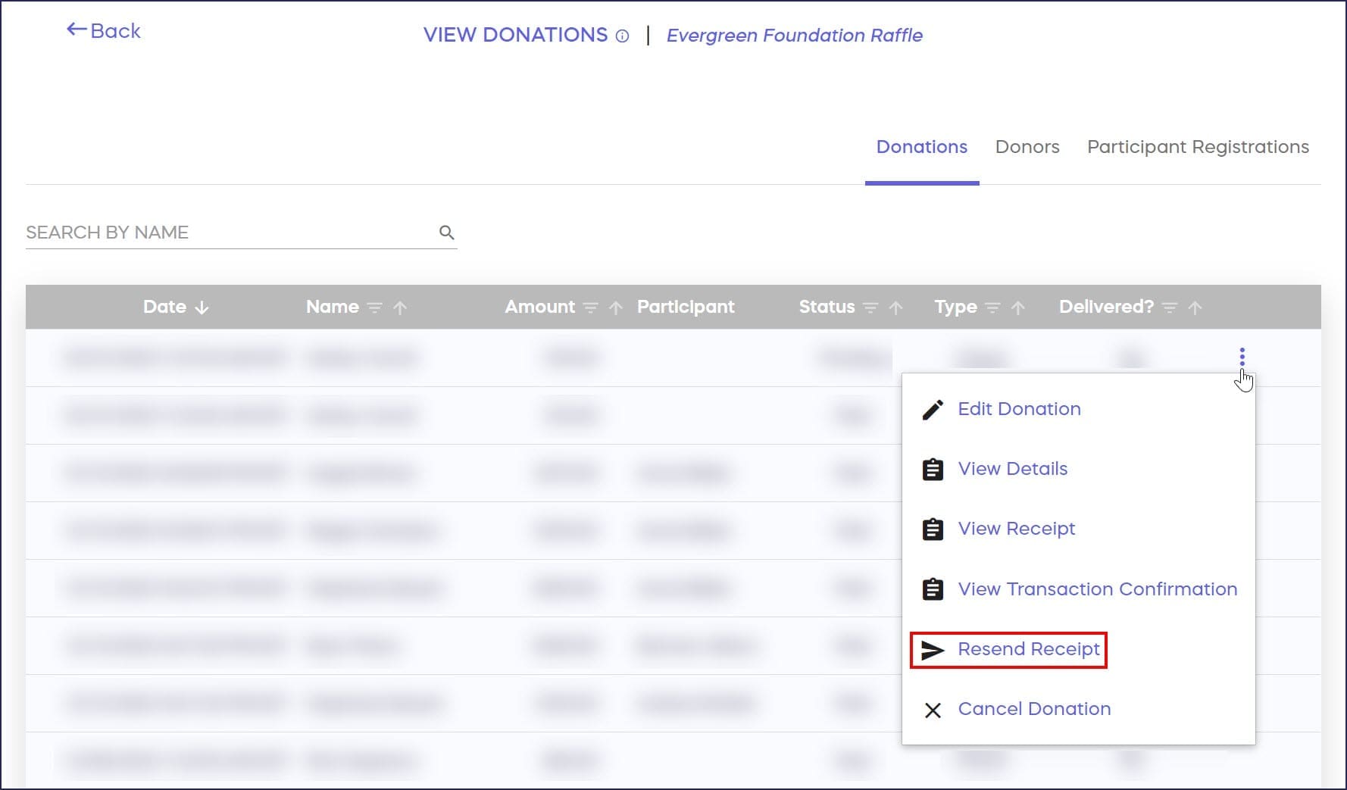
Task: Sort by Delivered? using arrow icon
Action: pyautogui.click(x=1195, y=308)
